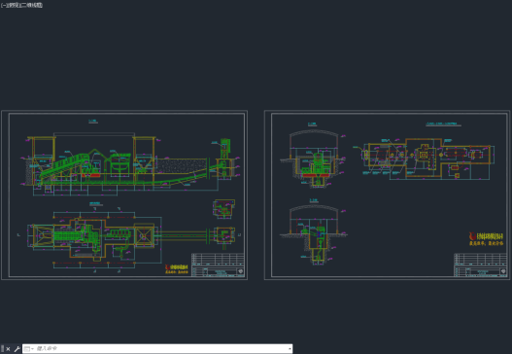Open recent commands dropdown in command line
The width and height of the screenshot is (512, 354).
(29, 349)
